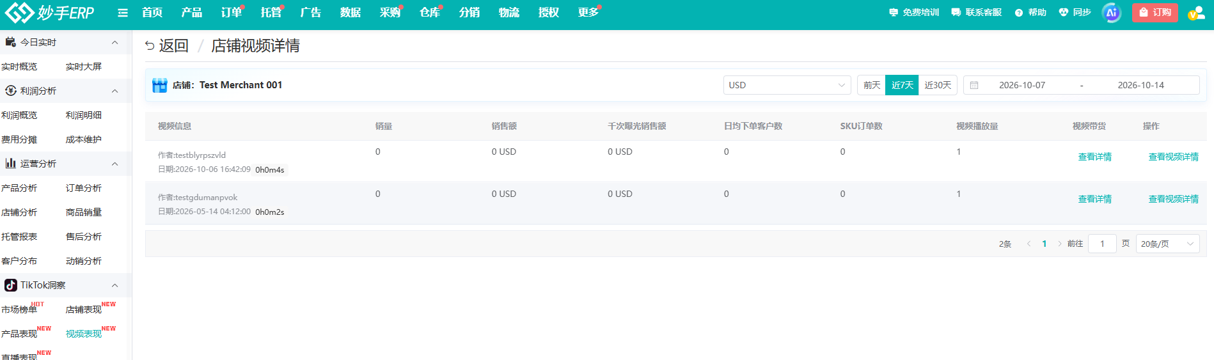
Task: Open the USD currency dropdown
Action: [787, 85]
